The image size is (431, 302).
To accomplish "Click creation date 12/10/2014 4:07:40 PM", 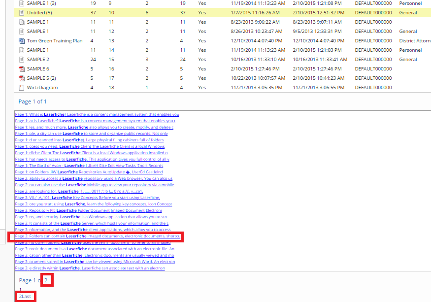I will (x=257, y=41).
